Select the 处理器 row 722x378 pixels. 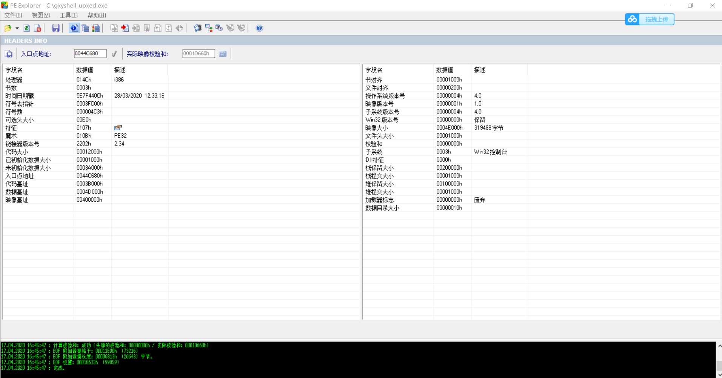(182, 80)
